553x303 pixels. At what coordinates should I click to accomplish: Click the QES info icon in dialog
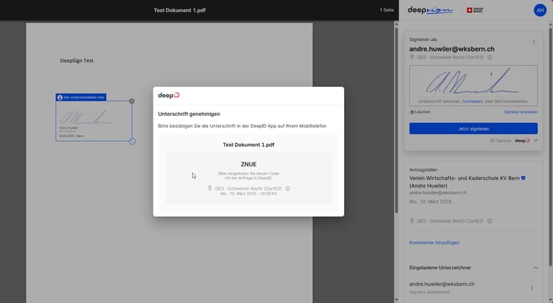(x=288, y=188)
